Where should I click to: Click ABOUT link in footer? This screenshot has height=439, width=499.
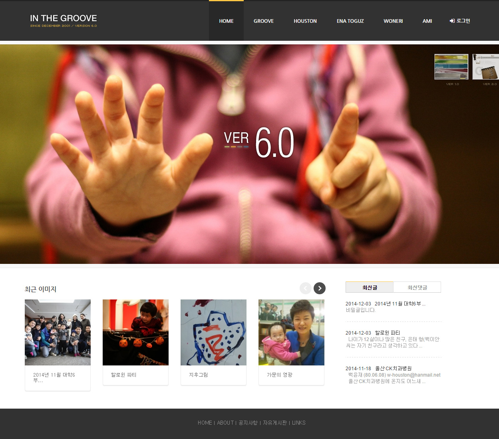(225, 423)
